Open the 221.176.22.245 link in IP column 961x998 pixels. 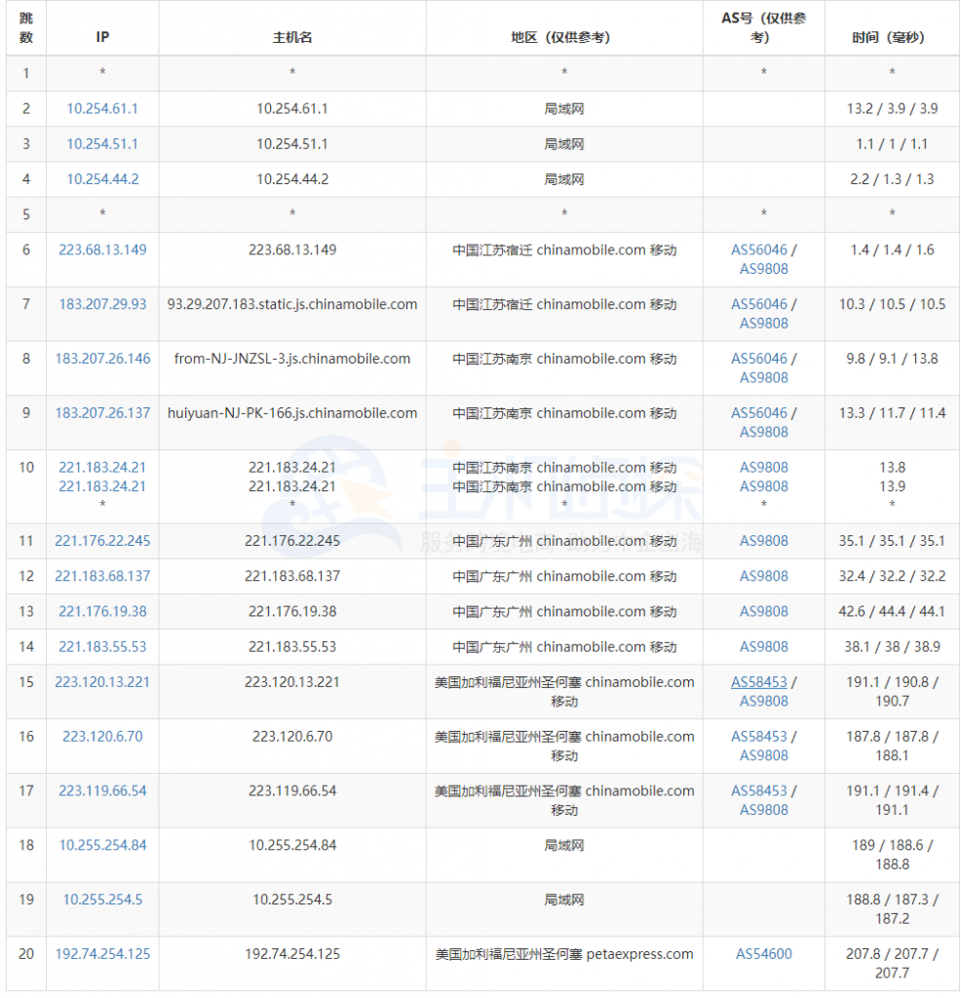coord(102,541)
